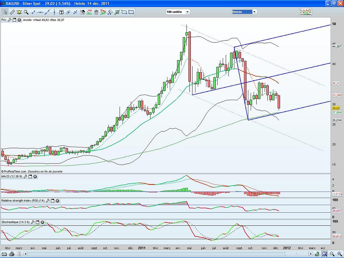The image size is (344, 258).
Task: Close the Prix panel
Action: pos(19,20)
